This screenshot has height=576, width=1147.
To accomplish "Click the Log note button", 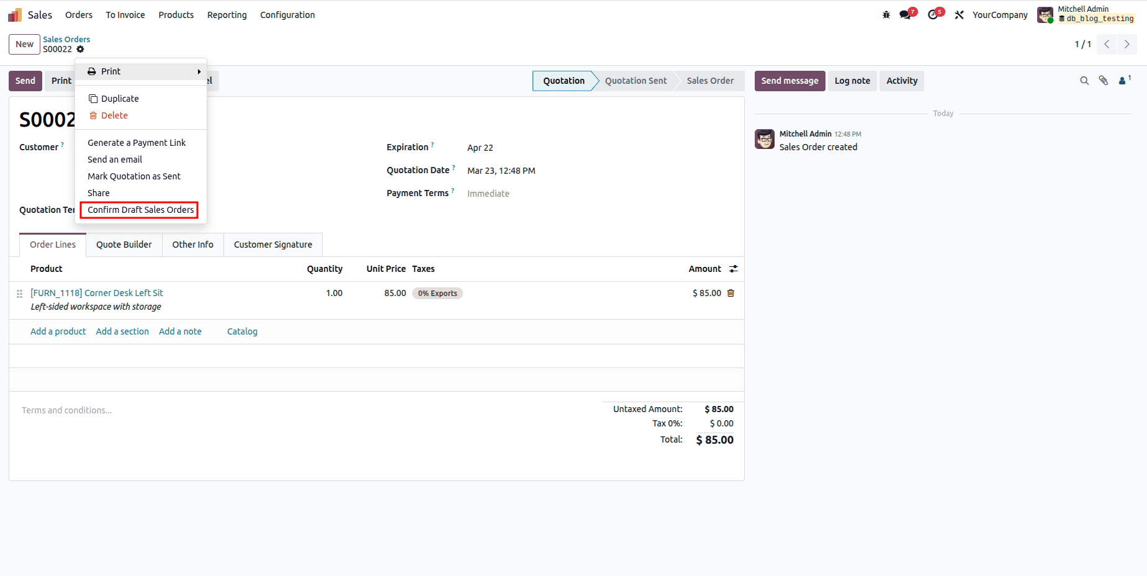I will (x=852, y=81).
